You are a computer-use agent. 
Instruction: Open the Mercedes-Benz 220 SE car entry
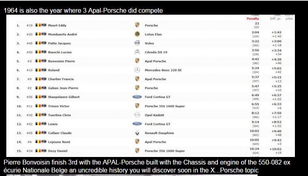pos(163,70)
